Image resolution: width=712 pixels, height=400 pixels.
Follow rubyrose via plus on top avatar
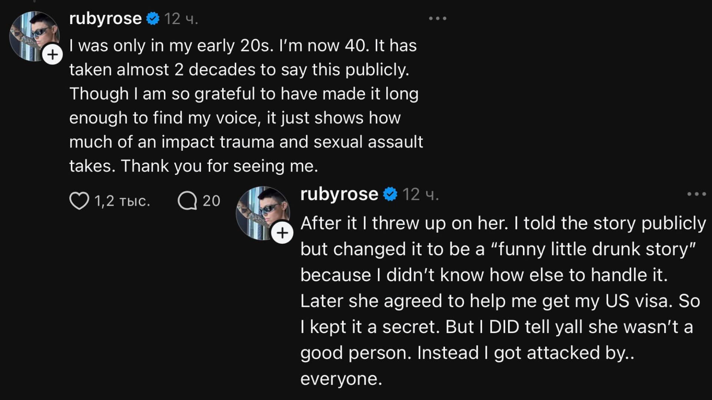pos(53,55)
